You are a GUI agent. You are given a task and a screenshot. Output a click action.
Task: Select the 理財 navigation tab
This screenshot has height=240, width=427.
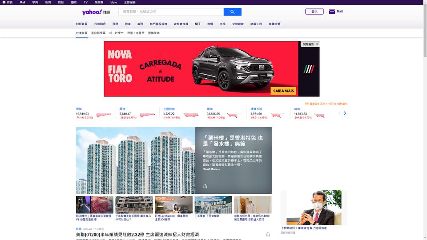pos(116,24)
